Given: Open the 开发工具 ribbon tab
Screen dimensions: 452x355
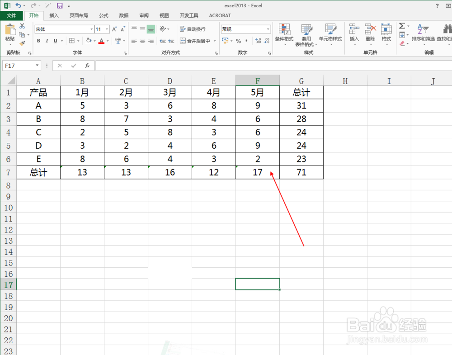Looking at the screenshot, I should 189,15.
